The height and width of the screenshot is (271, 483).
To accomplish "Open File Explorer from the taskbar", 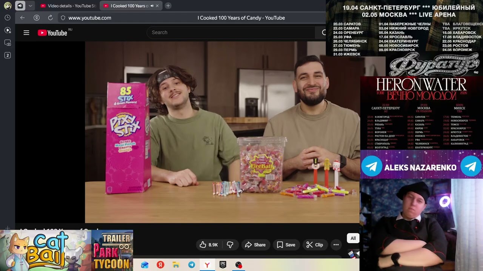I will pos(176,265).
